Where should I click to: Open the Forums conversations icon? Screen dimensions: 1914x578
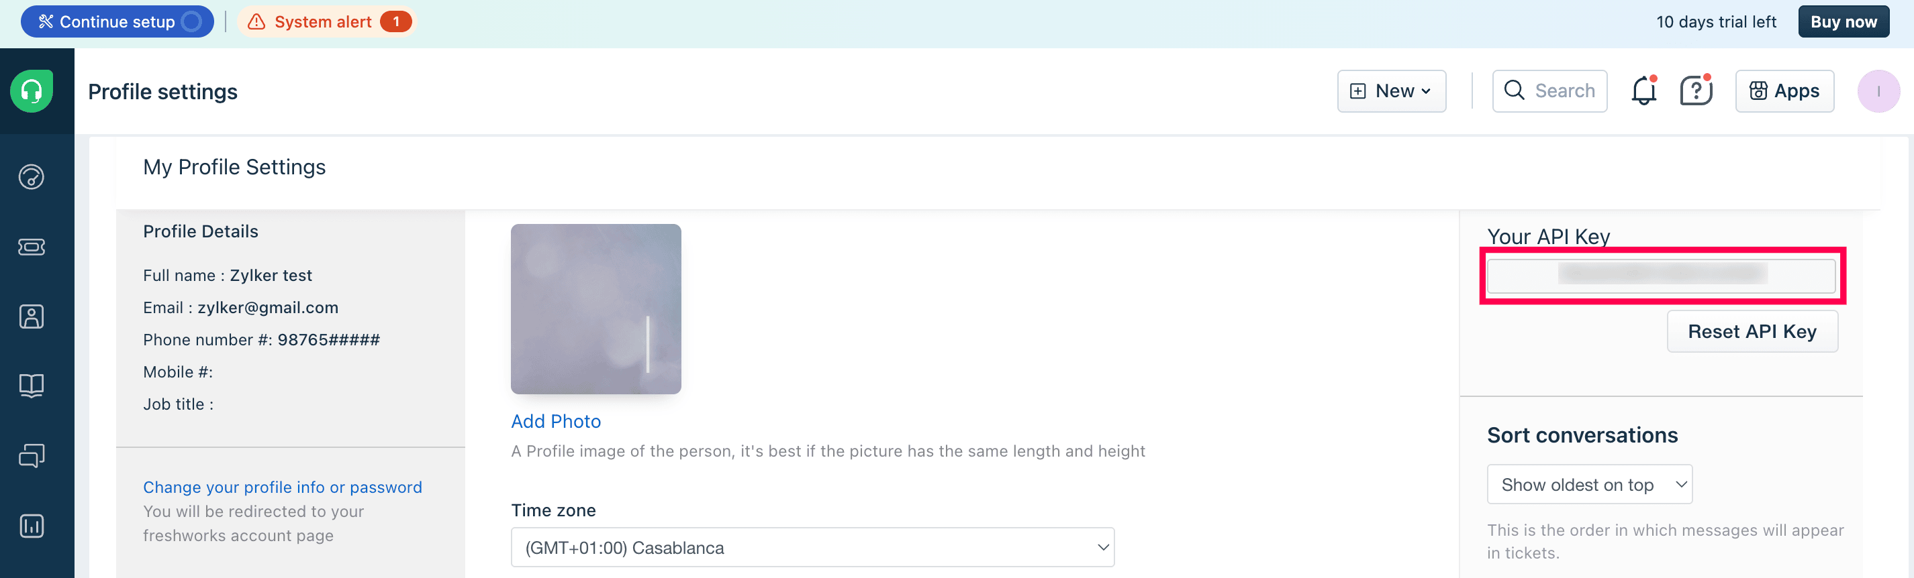click(x=31, y=455)
